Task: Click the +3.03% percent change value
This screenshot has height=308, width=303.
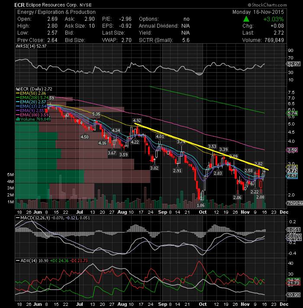Action: point(273,19)
